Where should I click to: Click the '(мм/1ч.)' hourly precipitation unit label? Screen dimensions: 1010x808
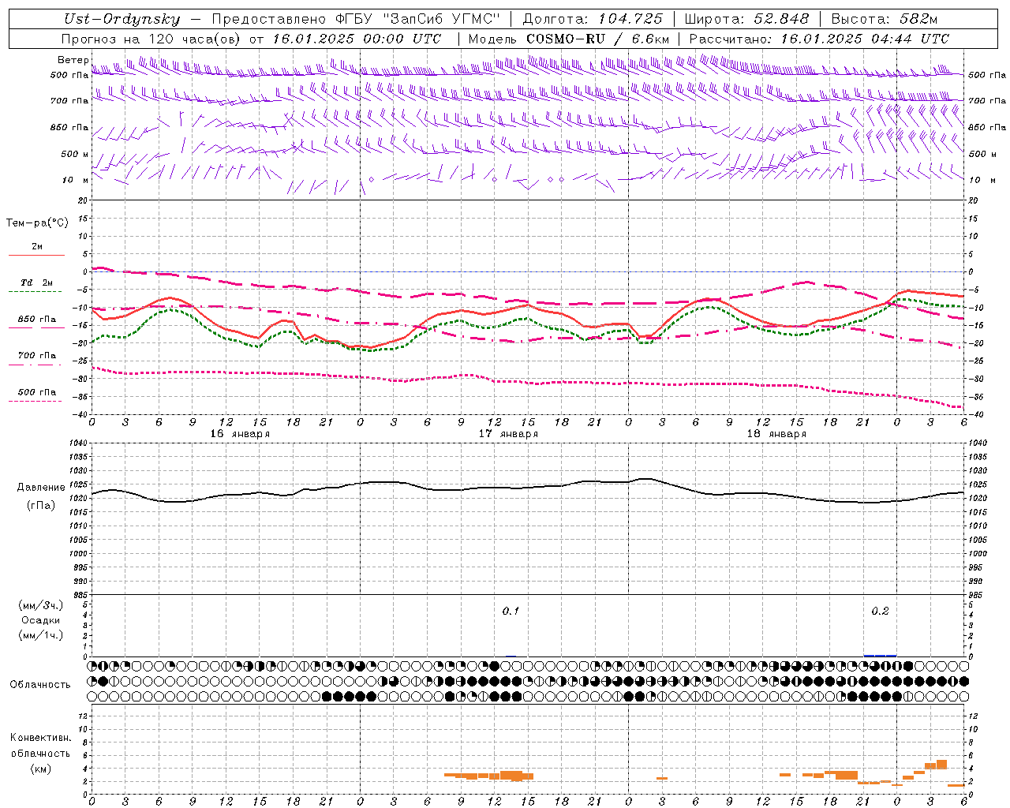pyautogui.click(x=40, y=635)
